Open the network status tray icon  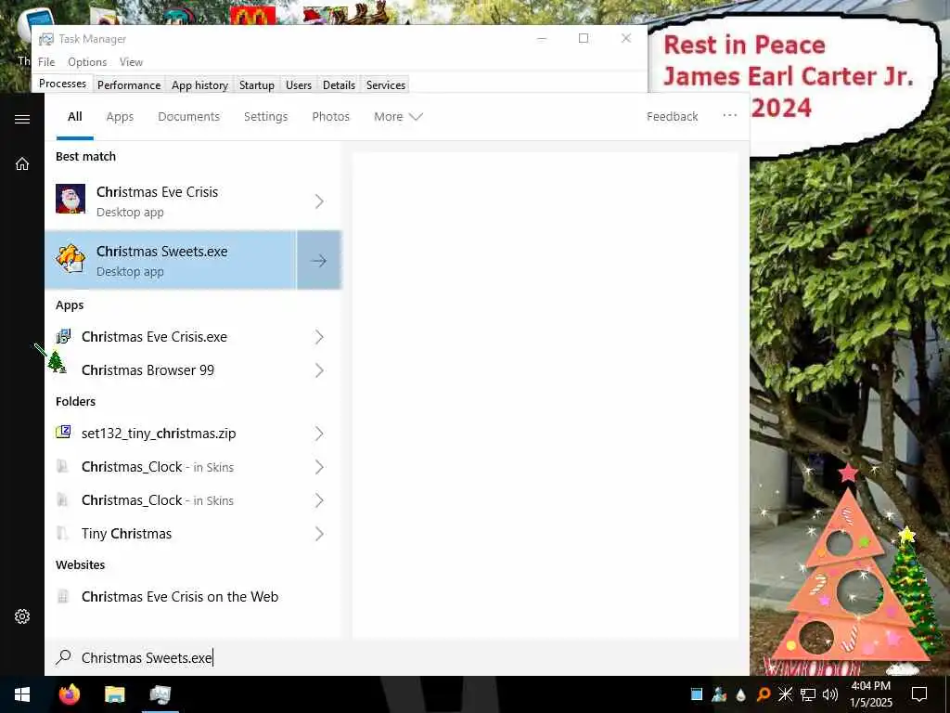pyautogui.click(x=808, y=694)
